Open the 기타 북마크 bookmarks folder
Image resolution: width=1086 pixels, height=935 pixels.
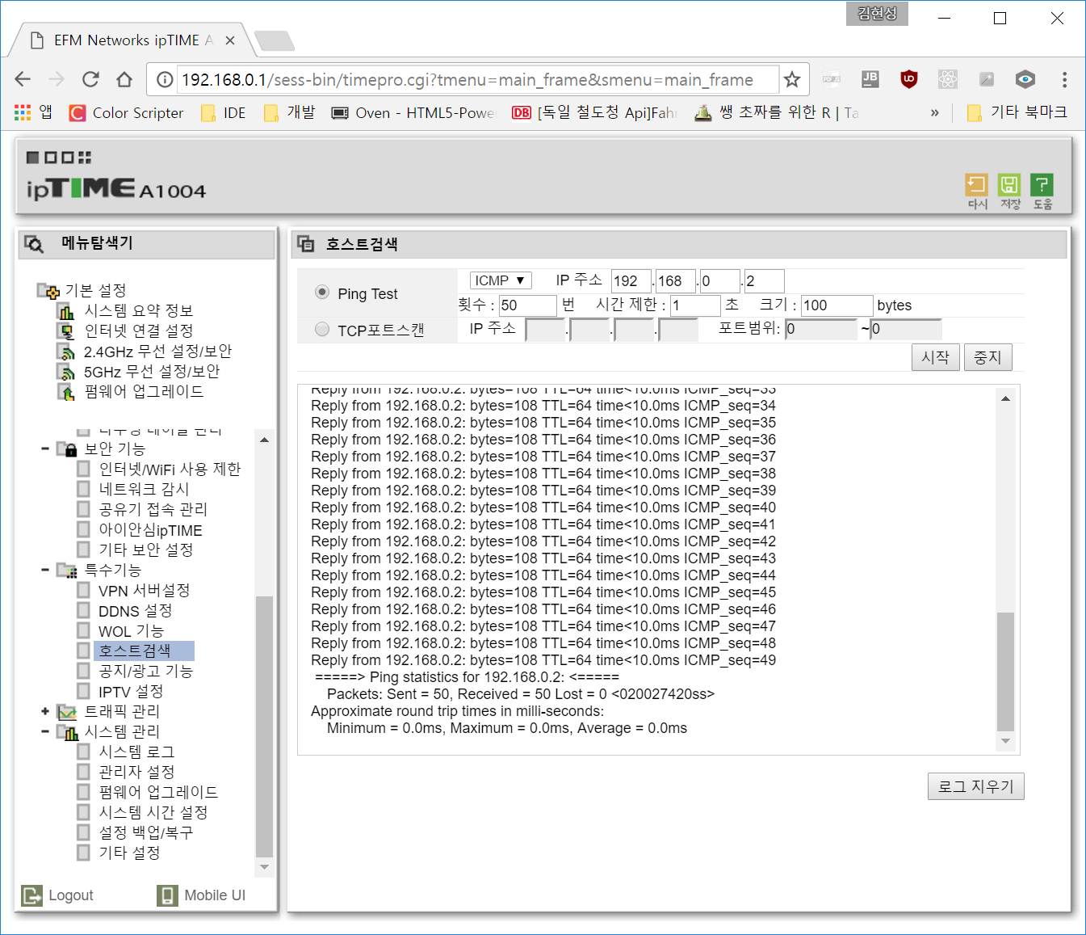[1017, 112]
